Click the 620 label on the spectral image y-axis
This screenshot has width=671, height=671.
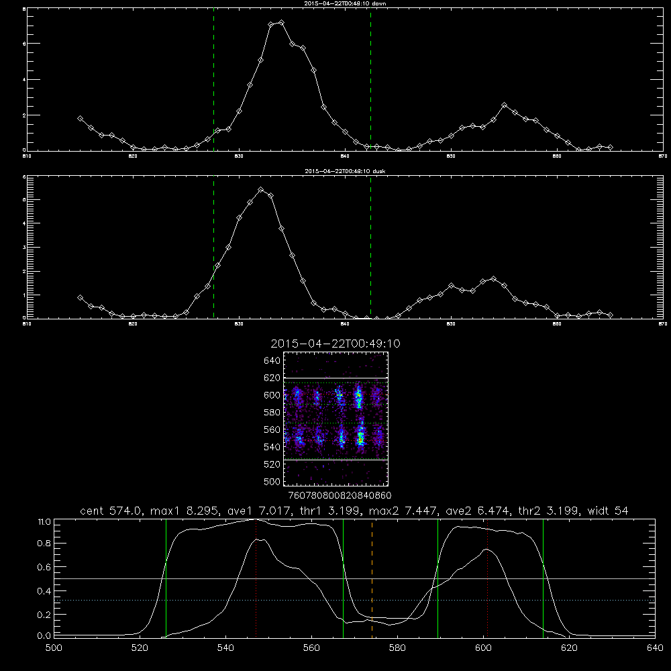coord(272,378)
